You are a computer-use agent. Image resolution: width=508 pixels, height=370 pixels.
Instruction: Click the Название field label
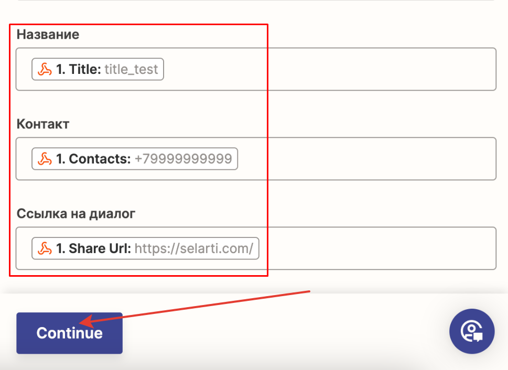[x=48, y=35]
